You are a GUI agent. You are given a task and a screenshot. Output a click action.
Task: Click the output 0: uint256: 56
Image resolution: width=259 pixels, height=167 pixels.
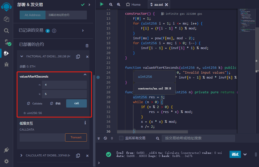pyautogui.click(x=33, y=113)
